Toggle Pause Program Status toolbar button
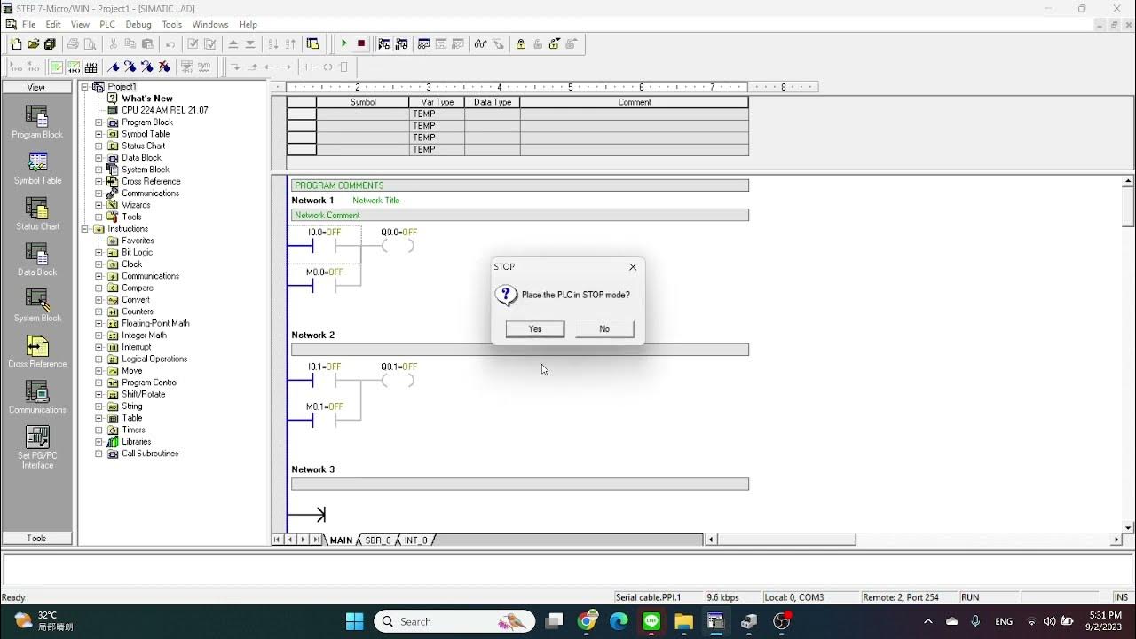 (401, 43)
